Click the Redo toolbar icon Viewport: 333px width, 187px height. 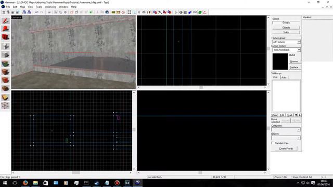(x=42, y=12)
